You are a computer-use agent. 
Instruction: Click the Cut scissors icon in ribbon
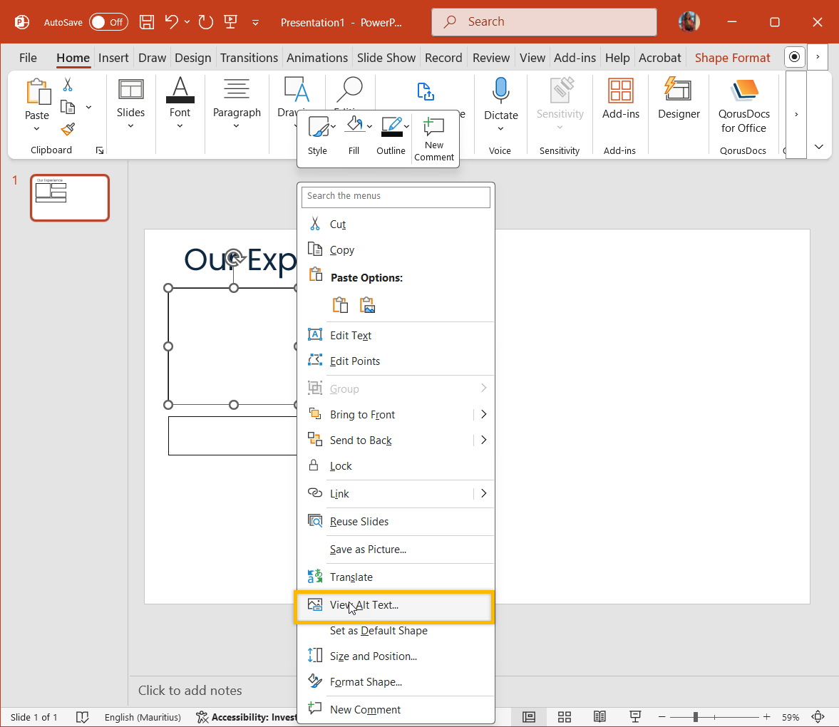click(68, 85)
